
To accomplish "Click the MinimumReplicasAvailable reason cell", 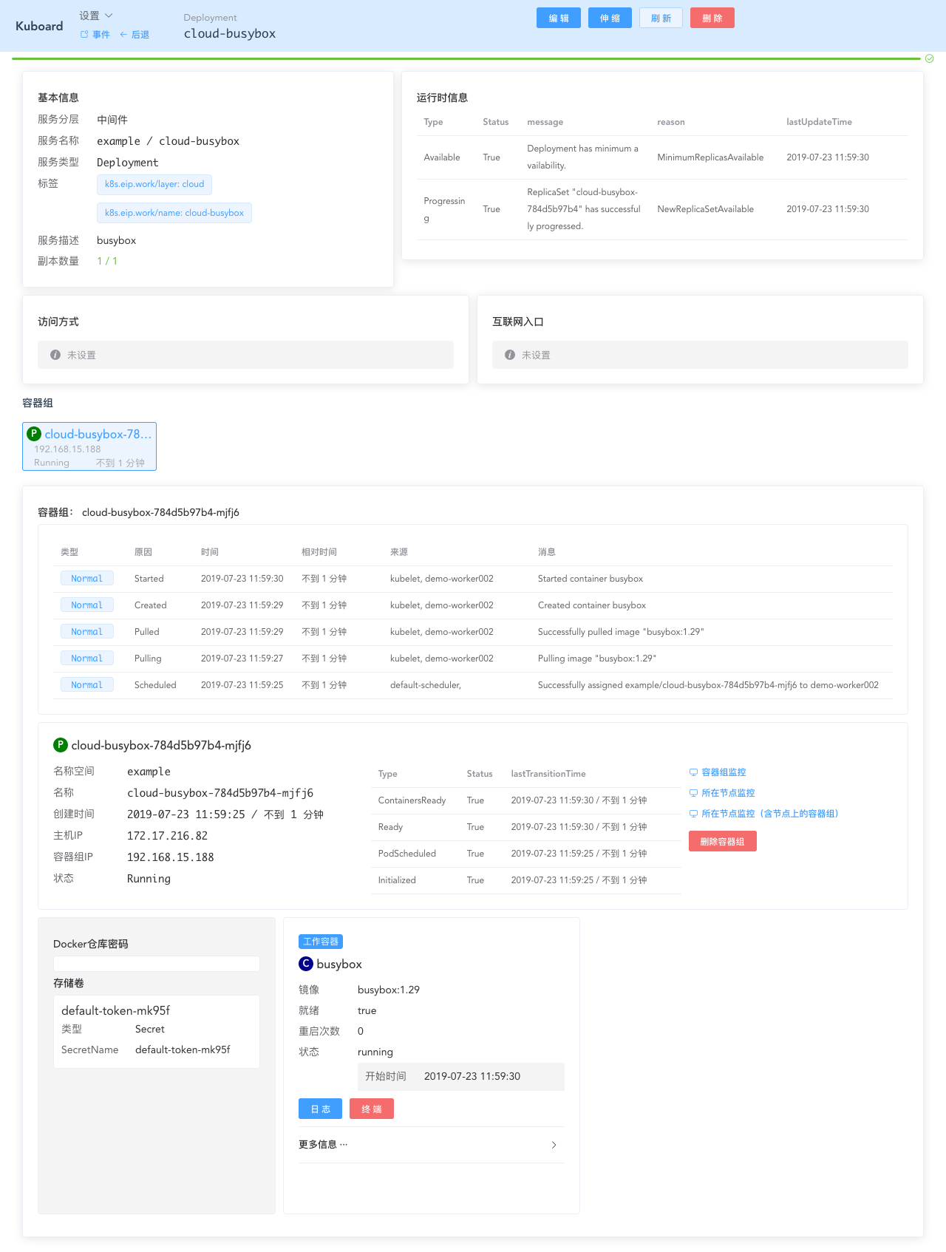I will click(710, 157).
